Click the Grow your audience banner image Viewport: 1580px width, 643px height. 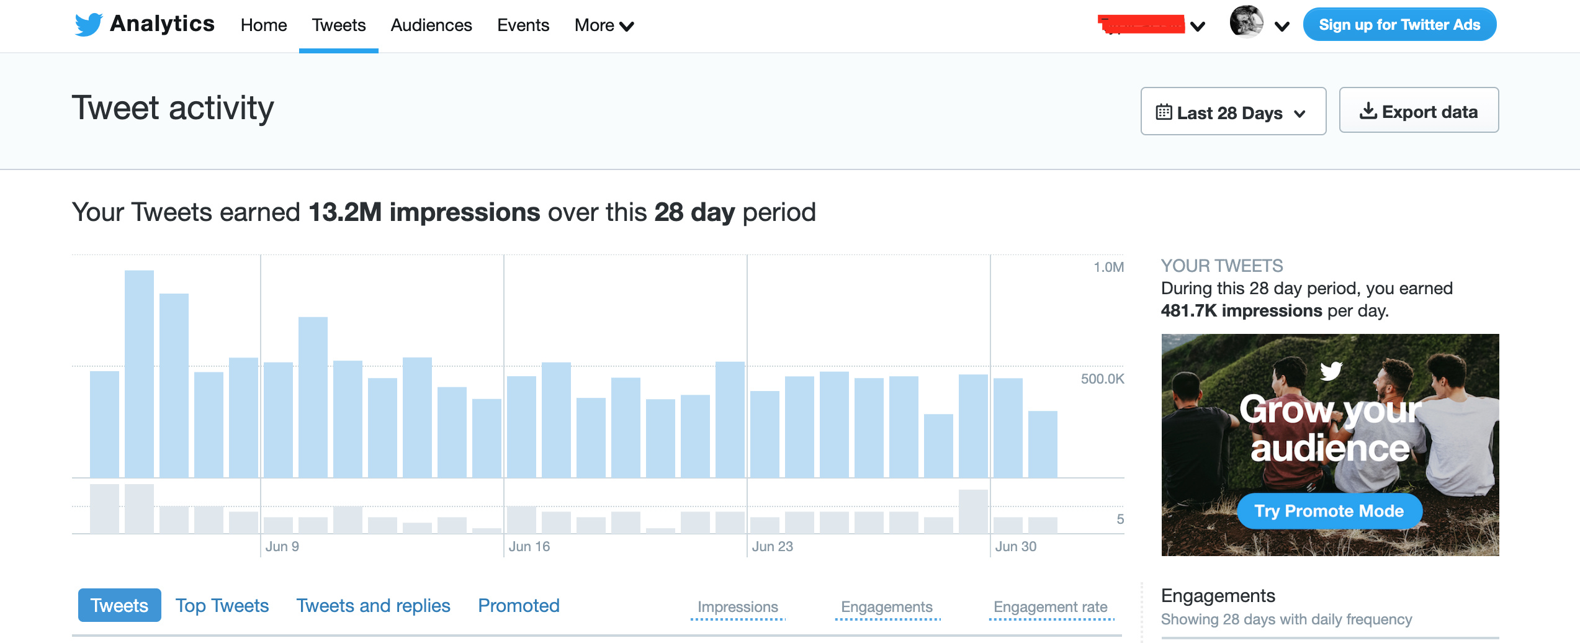point(1330,444)
